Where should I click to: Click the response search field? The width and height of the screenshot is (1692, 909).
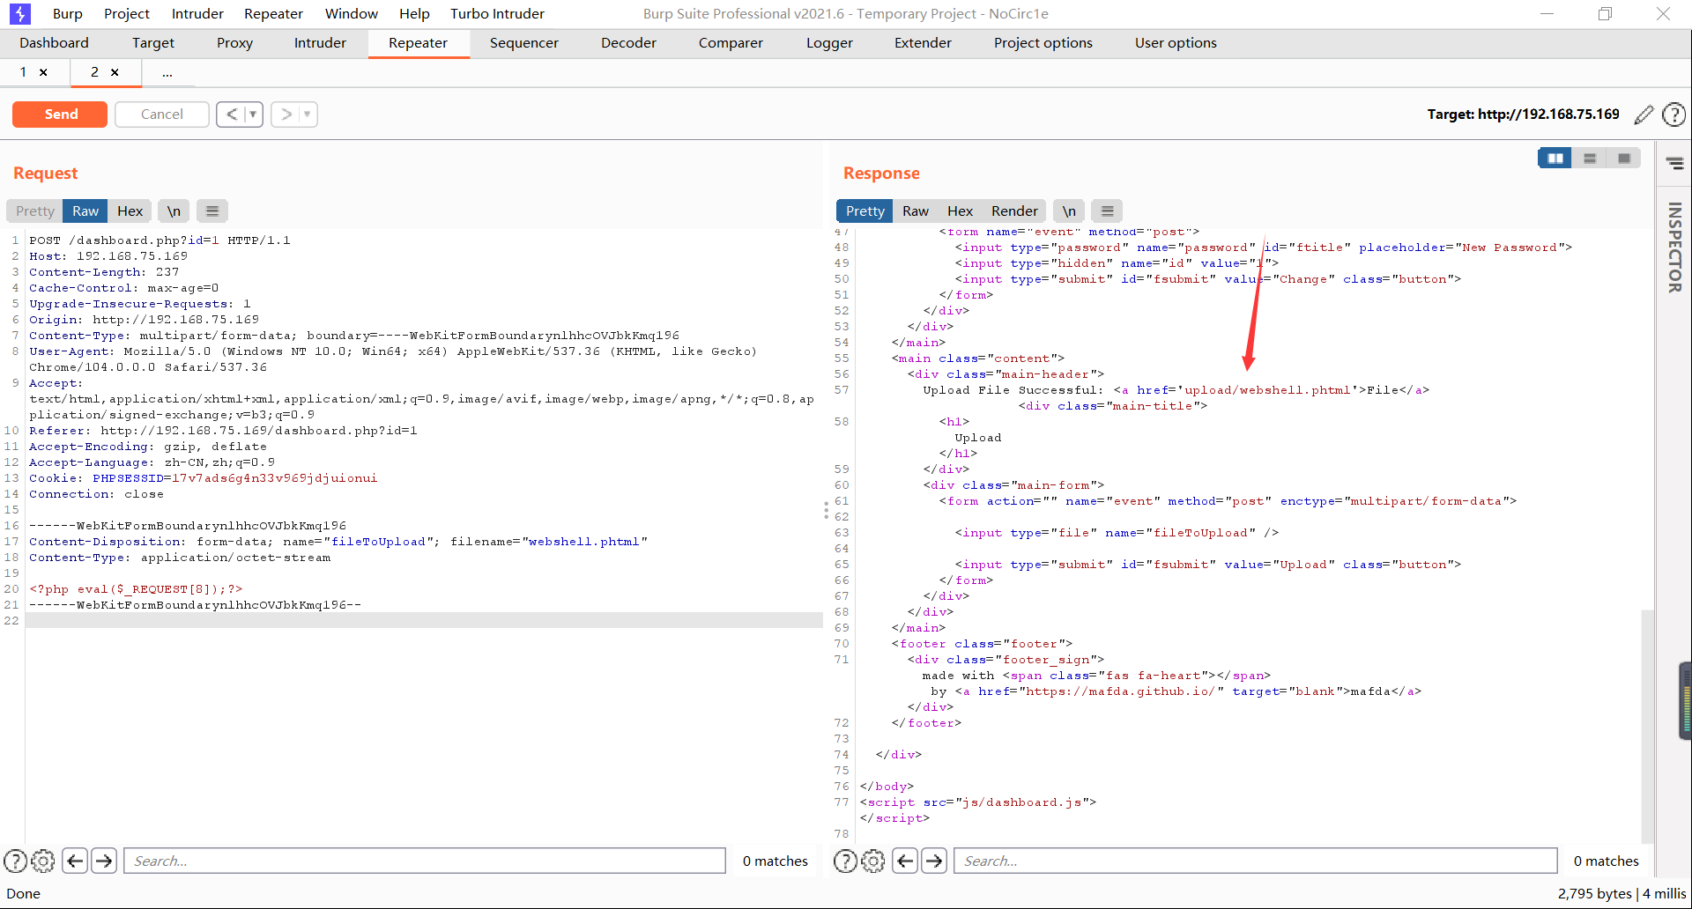click(1255, 861)
